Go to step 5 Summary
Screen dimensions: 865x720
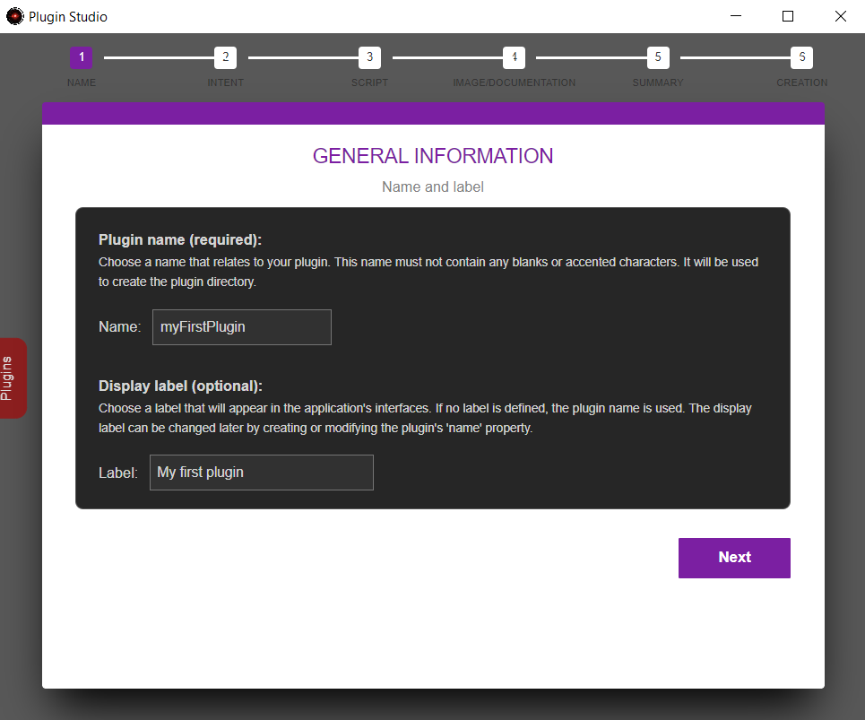(658, 57)
